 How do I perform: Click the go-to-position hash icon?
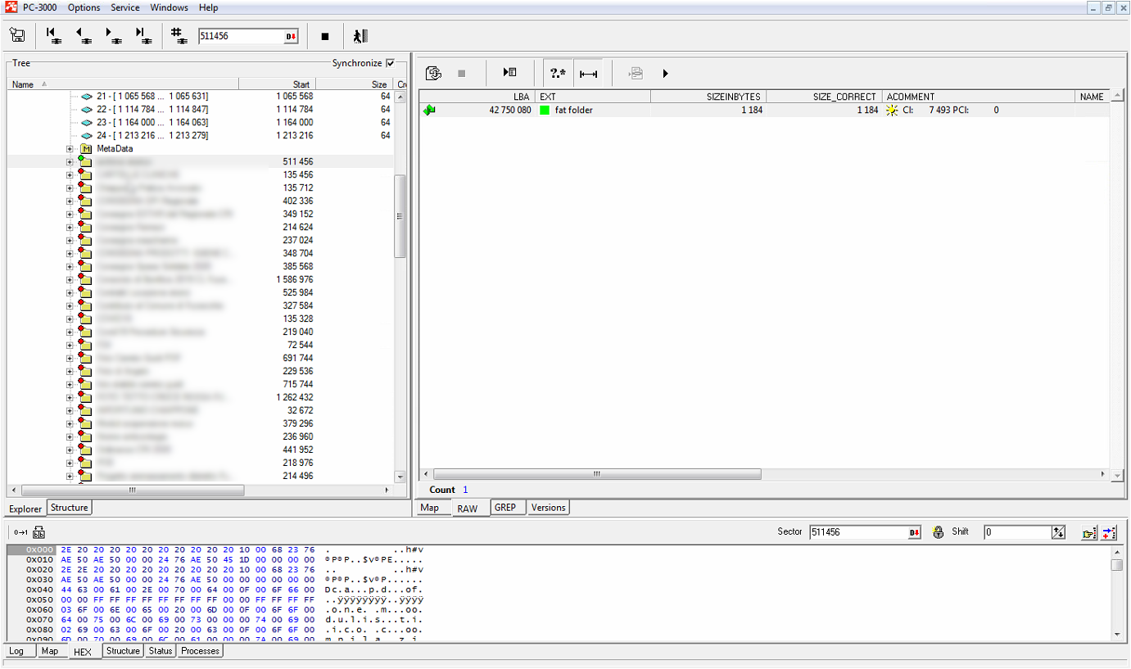tap(178, 36)
